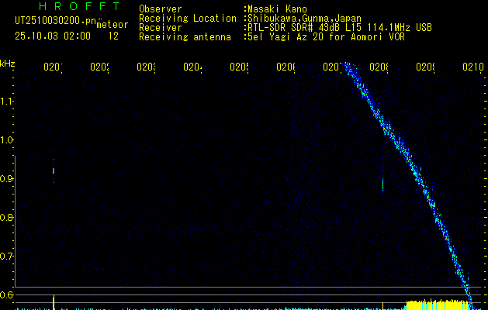The width and height of the screenshot is (488, 310).
Task: Click the meteor count value 12
Action: [x=114, y=36]
